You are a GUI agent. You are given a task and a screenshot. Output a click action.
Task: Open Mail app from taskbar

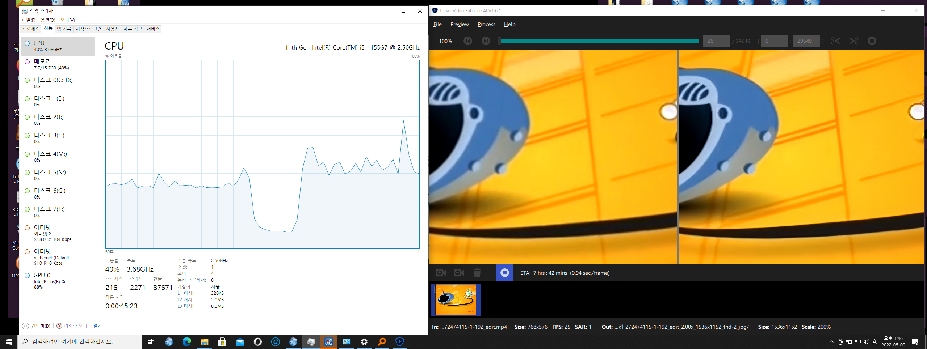pos(240,342)
